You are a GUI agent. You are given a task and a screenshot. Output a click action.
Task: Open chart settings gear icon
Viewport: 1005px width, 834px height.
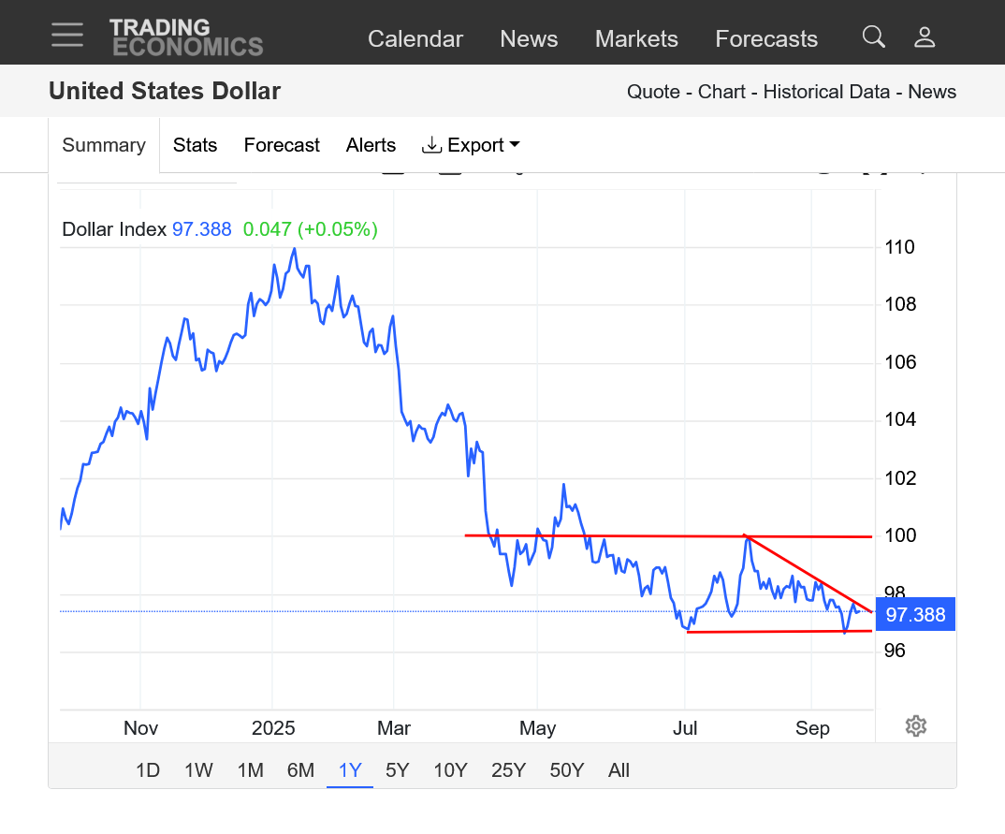[916, 726]
